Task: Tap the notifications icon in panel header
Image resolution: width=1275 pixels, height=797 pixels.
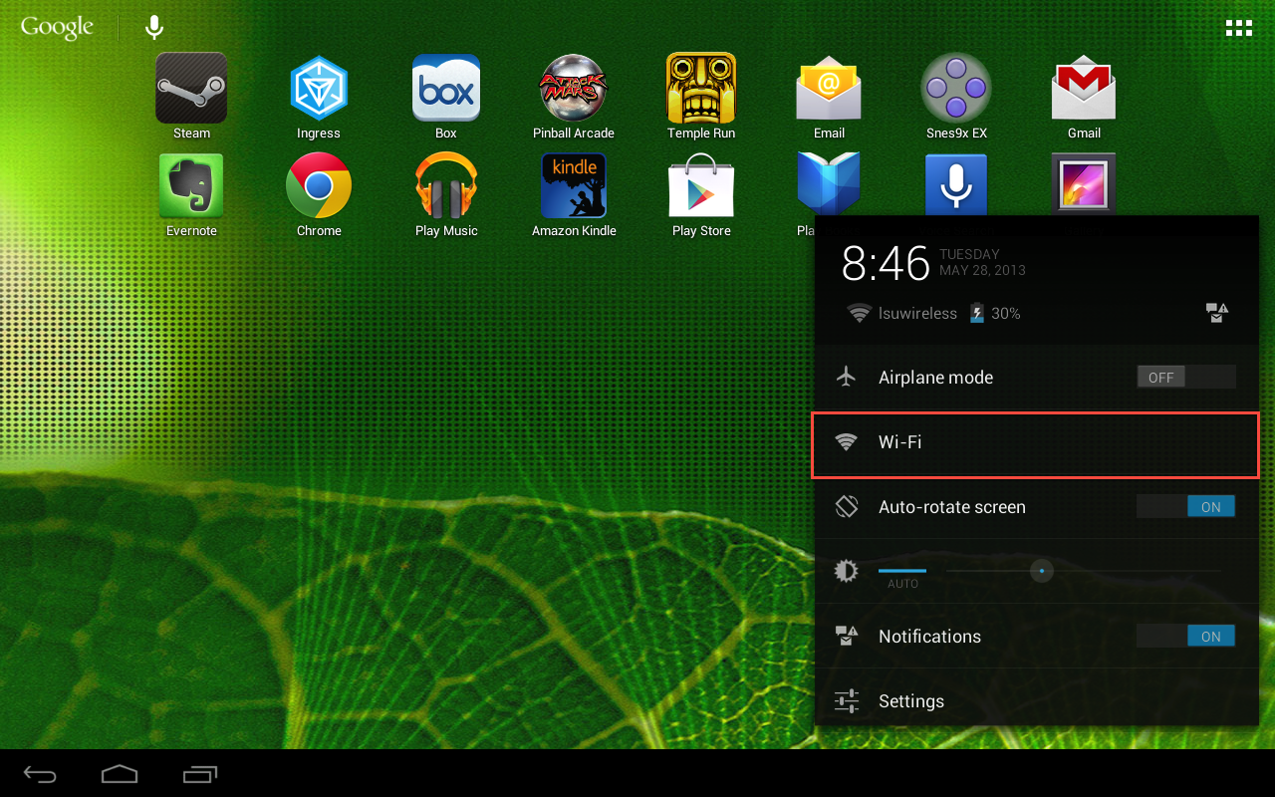Action: click(x=1216, y=313)
